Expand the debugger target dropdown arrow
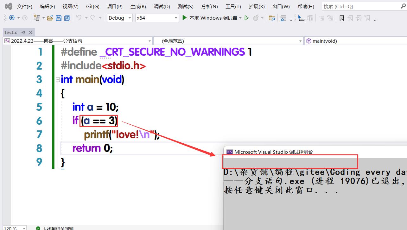 tap(240, 18)
